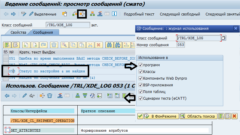This screenshot has height=135, width=240.
Task: Toggle the Компоненты Web Dynpro checkbox
Action: coord(140,78)
